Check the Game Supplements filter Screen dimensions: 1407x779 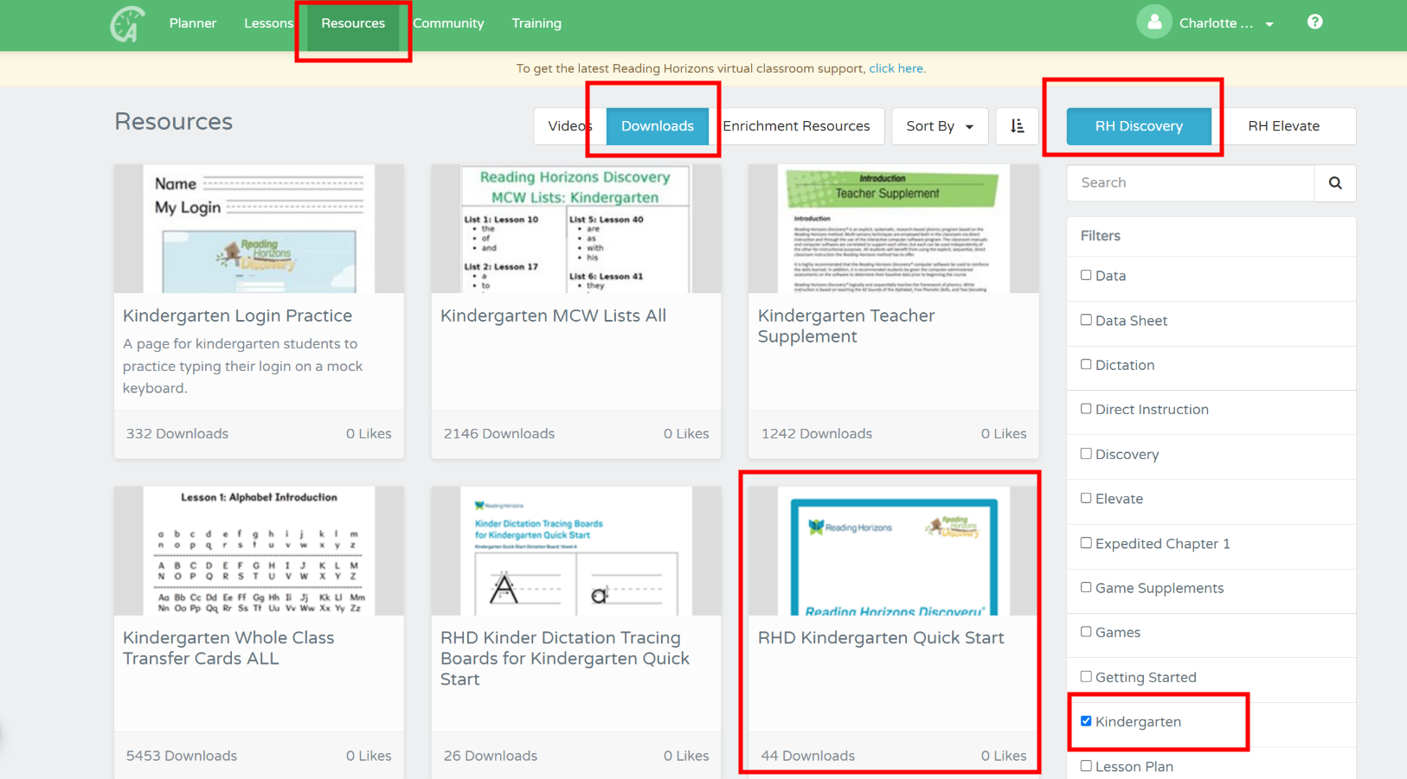(x=1086, y=588)
